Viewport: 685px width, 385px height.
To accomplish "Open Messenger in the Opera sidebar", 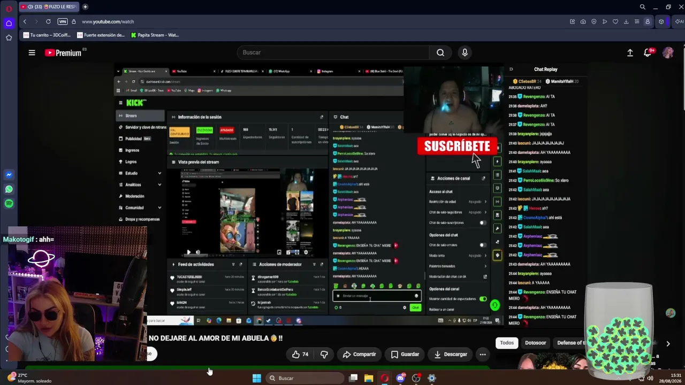I will (9, 175).
